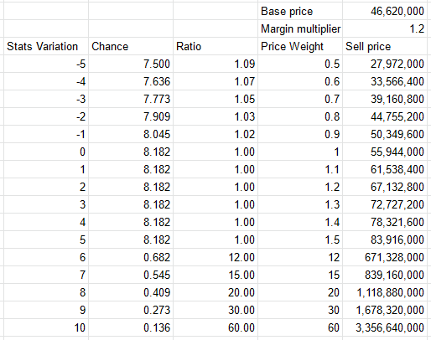The height and width of the screenshot is (340, 431).
Task: Click the Sell price cell 55,944,000
Action: click(385, 152)
